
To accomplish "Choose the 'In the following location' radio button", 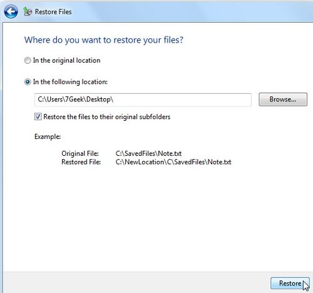I will [28, 82].
